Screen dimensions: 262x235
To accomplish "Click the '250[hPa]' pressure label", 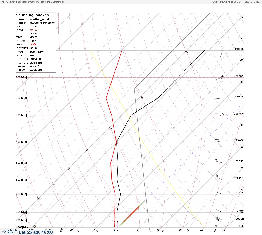I will (21, 98).
